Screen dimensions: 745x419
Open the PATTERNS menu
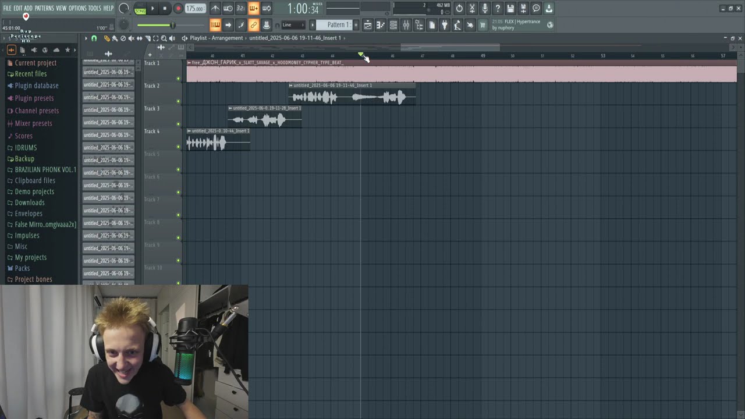point(44,8)
